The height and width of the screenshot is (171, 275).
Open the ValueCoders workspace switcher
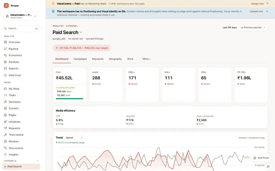(x=21, y=16)
